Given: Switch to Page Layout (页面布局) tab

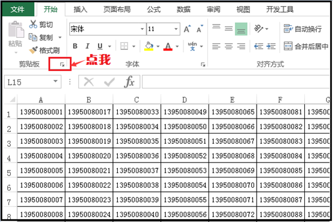Looking at the screenshot, I should click(x=117, y=10).
